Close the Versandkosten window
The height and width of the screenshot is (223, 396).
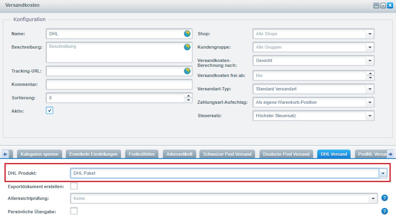pyautogui.click(x=390, y=6)
